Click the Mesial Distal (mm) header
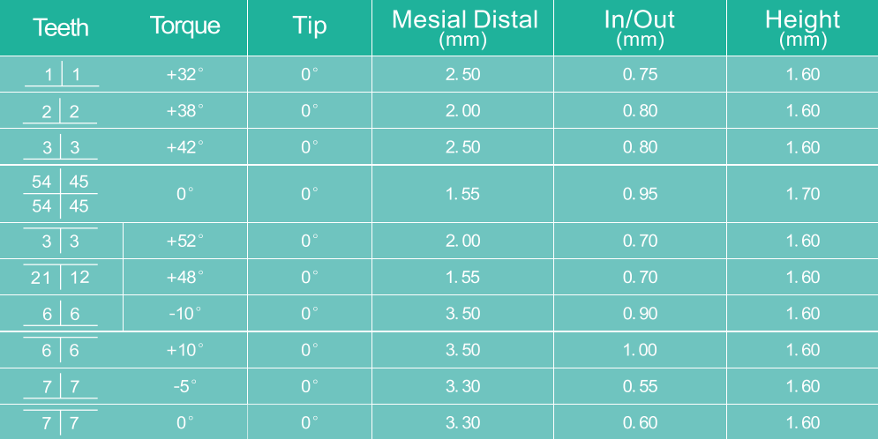878x439 pixels. [464, 28]
